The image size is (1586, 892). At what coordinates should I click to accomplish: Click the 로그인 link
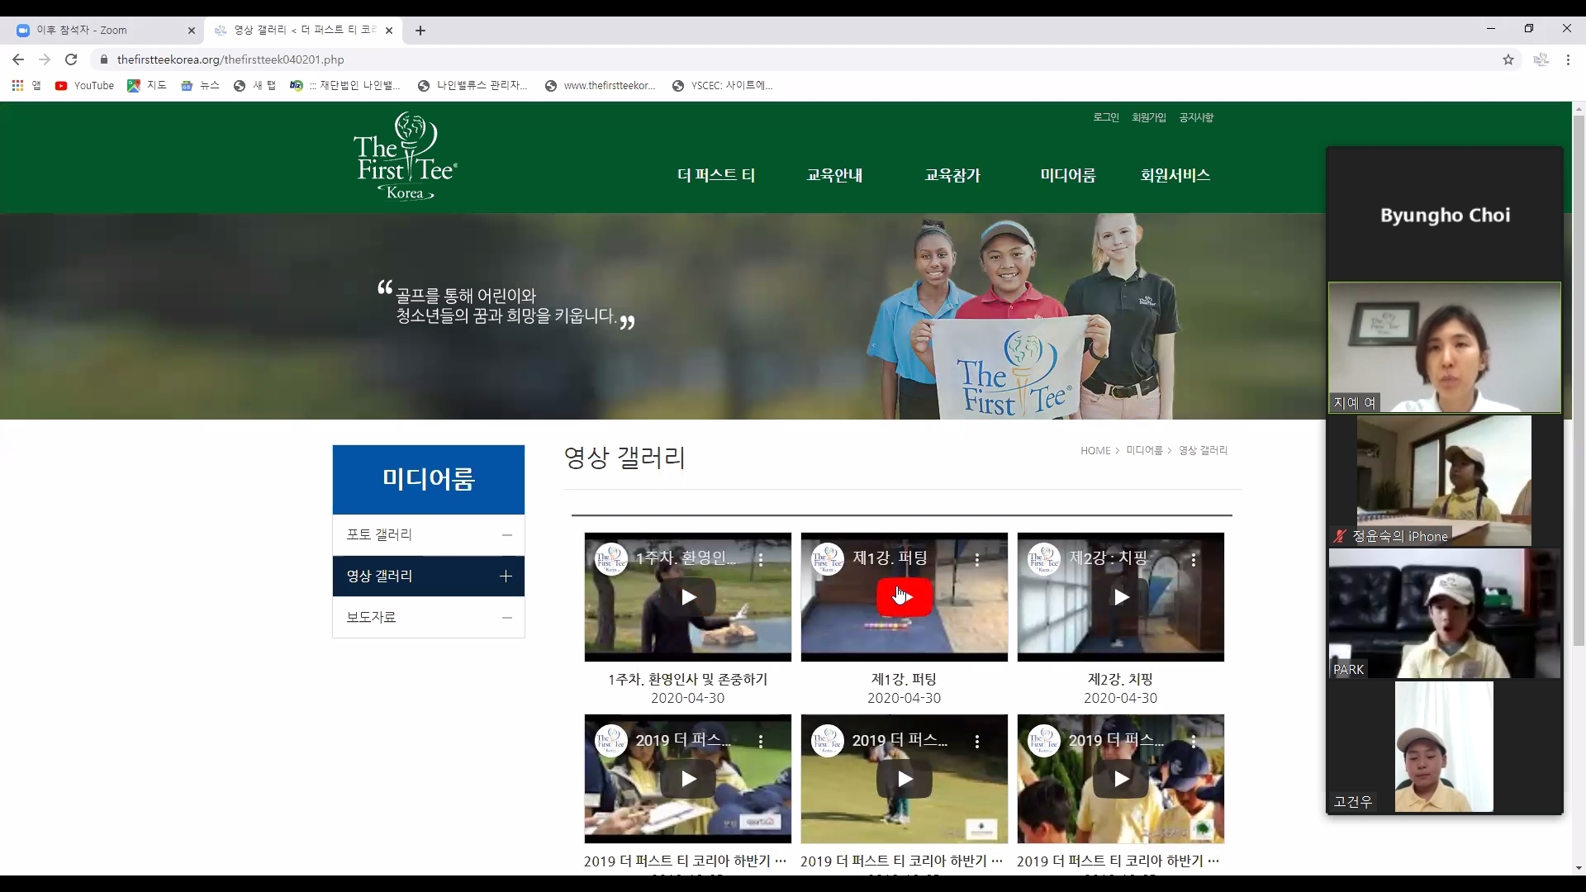1105,117
